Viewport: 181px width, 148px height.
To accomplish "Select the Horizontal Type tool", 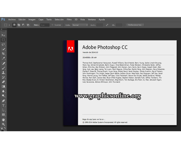I will (x=3, y=105).
